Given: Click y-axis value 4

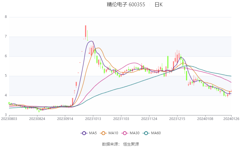Looking at the screenshot, I should (x=6, y=95).
